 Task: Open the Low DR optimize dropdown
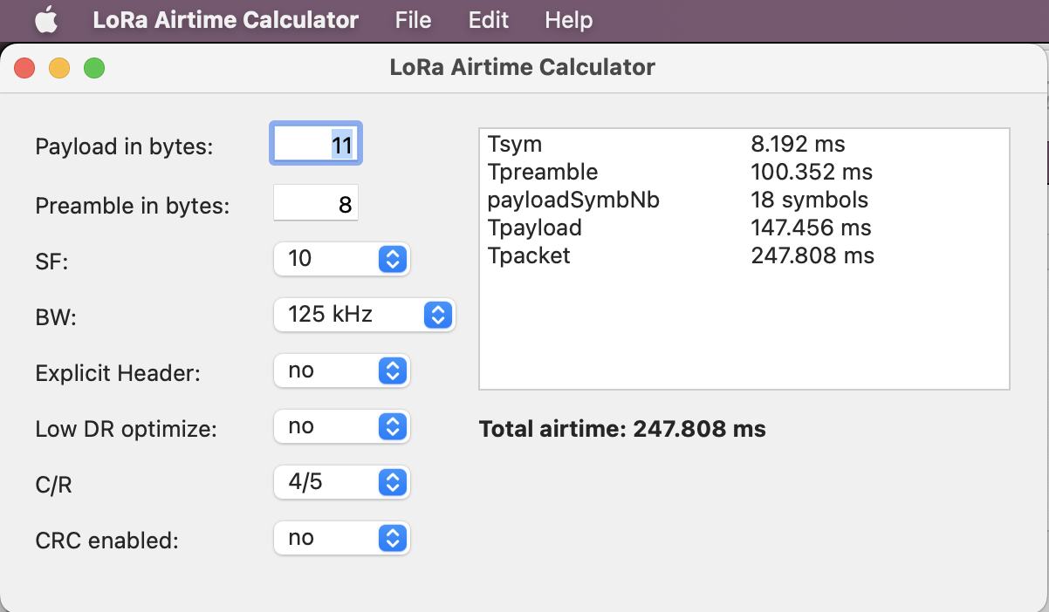click(341, 426)
